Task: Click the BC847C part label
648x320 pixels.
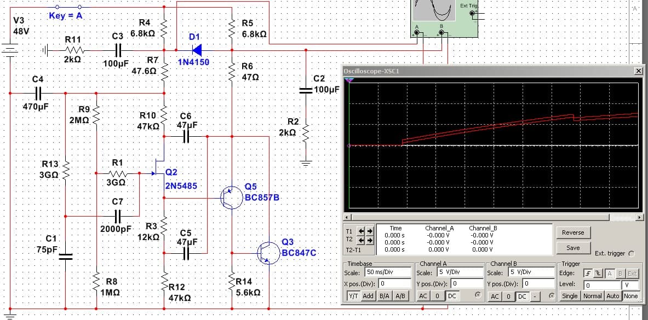Action: [299, 253]
